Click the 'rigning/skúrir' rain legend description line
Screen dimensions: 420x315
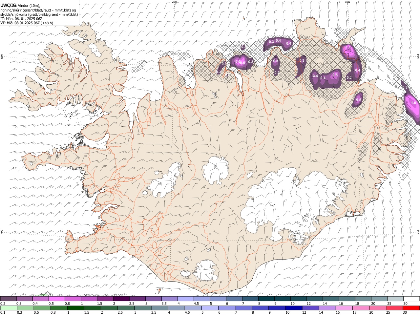pos(38,10)
